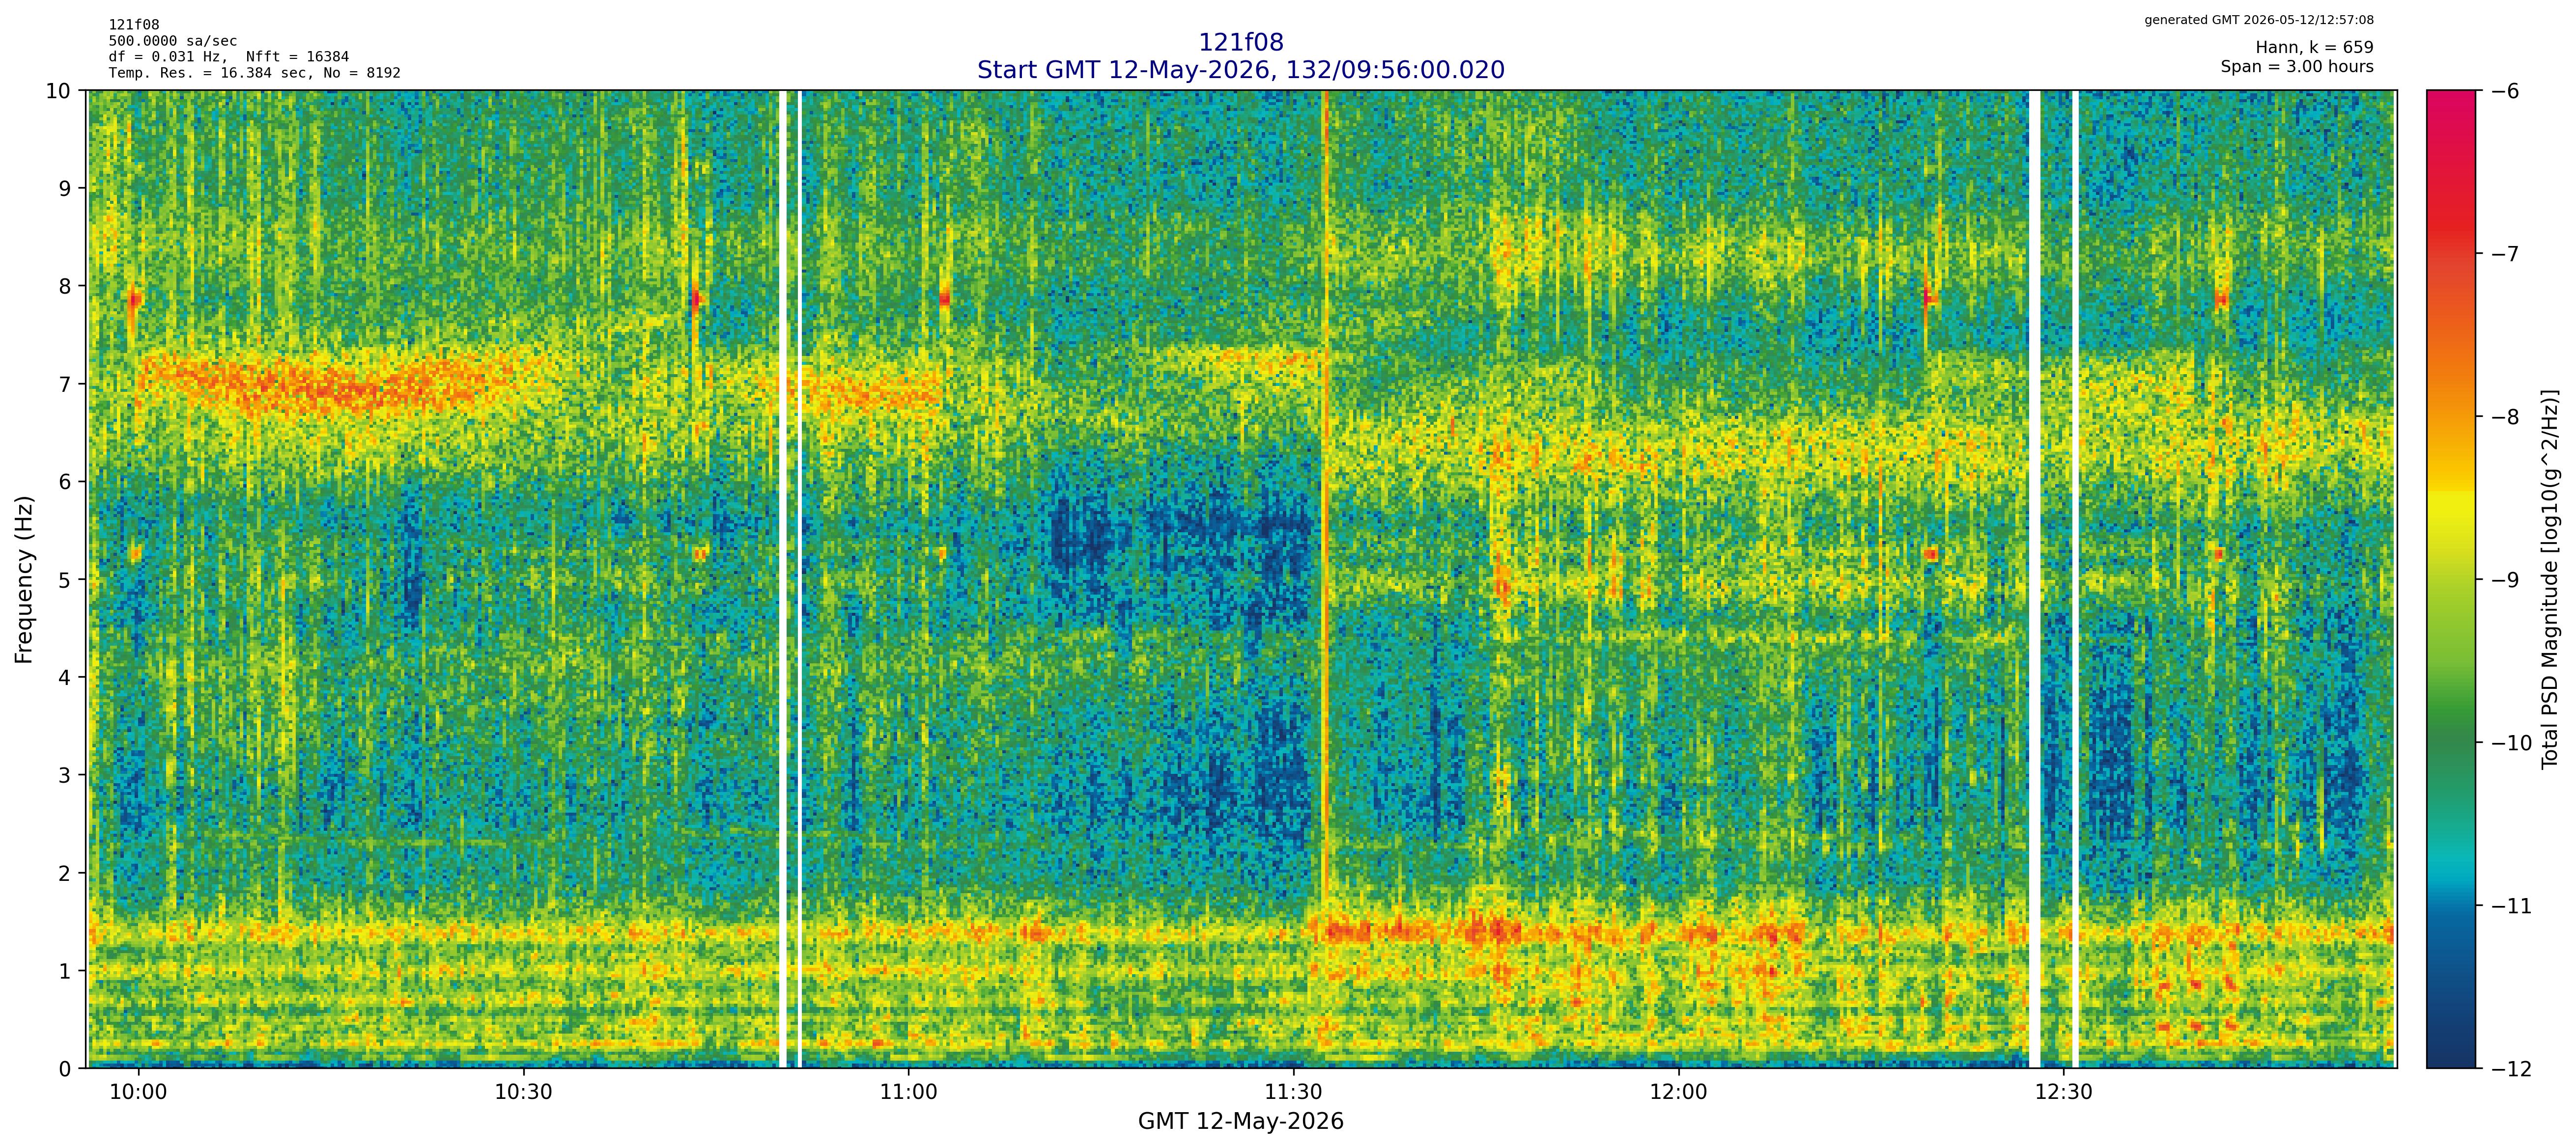This screenshot has height=1148, width=2576.
Task: Click the '500.0000 sa/sec' header text
Action: point(173,41)
